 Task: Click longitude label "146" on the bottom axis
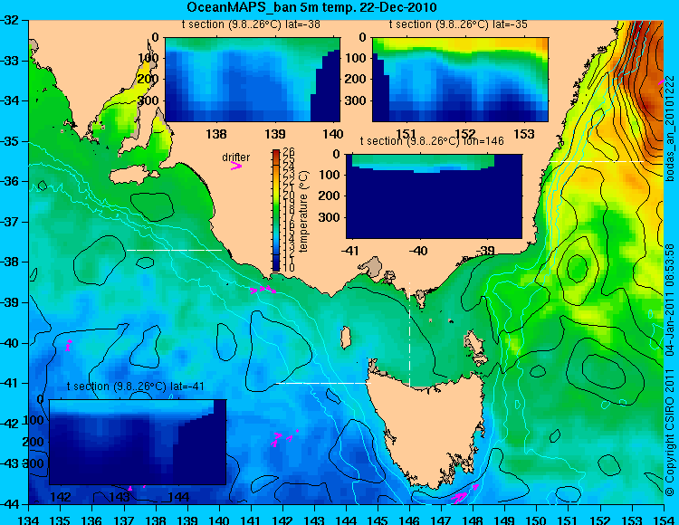pyautogui.click(x=409, y=519)
